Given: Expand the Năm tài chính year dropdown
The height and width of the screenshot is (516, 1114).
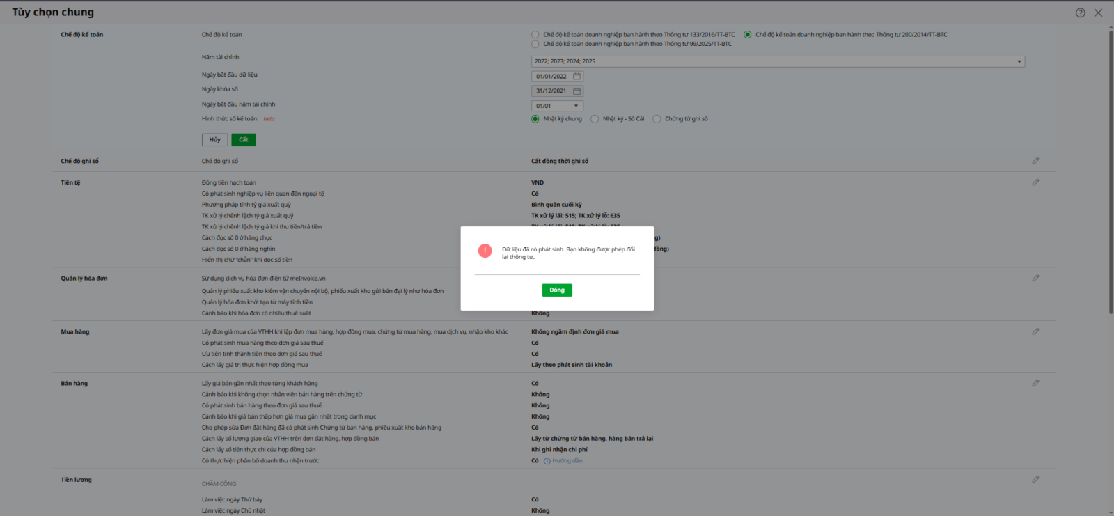Looking at the screenshot, I should pyautogui.click(x=1019, y=62).
